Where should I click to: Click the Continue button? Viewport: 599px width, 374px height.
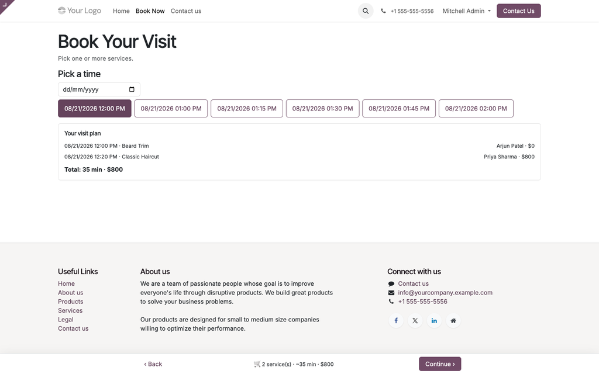click(440, 364)
